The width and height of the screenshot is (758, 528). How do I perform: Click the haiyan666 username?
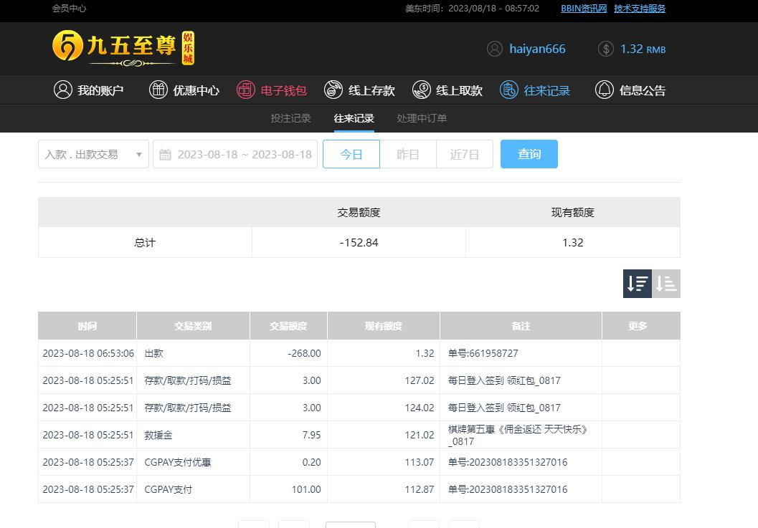537,49
